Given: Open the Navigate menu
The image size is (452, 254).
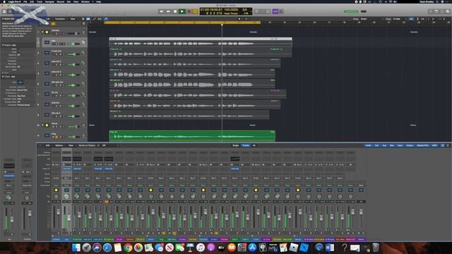Looking at the screenshot, I should [x=49, y=1].
